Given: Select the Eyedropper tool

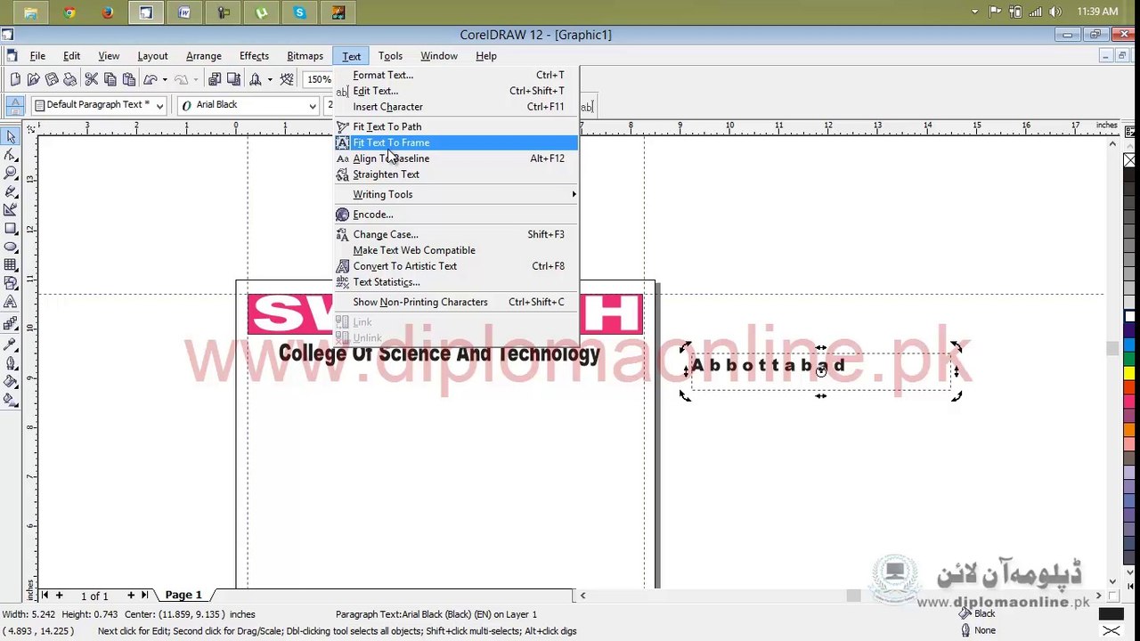Looking at the screenshot, I should pos(11,345).
